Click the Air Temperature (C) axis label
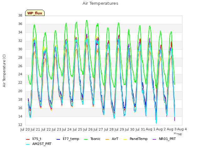This screenshot has width=201, height=150. click(4, 71)
